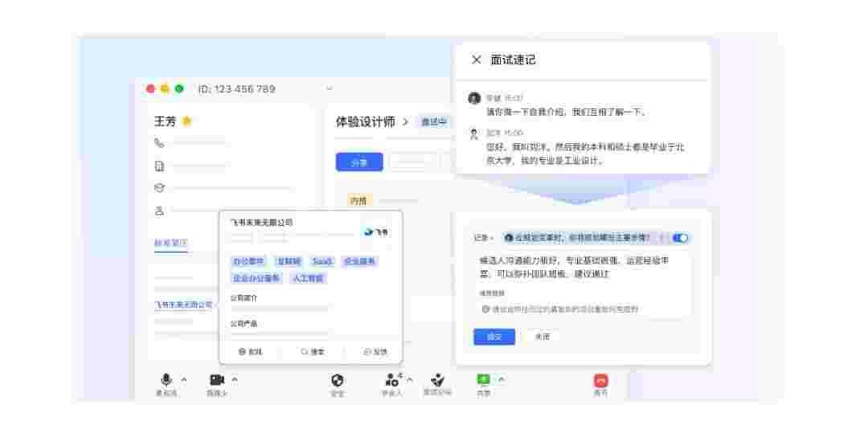Click the 企业办公服务 tag
Viewport: 868px width, 434px height.
coord(257,278)
